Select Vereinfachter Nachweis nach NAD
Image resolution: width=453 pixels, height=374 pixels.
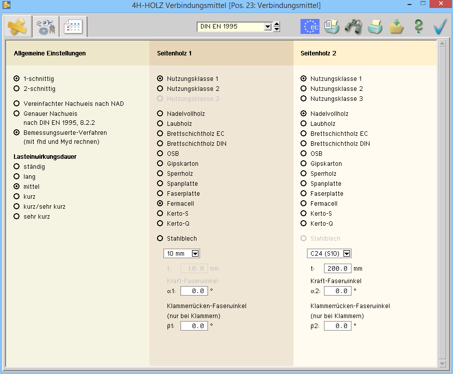coord(17,104)
